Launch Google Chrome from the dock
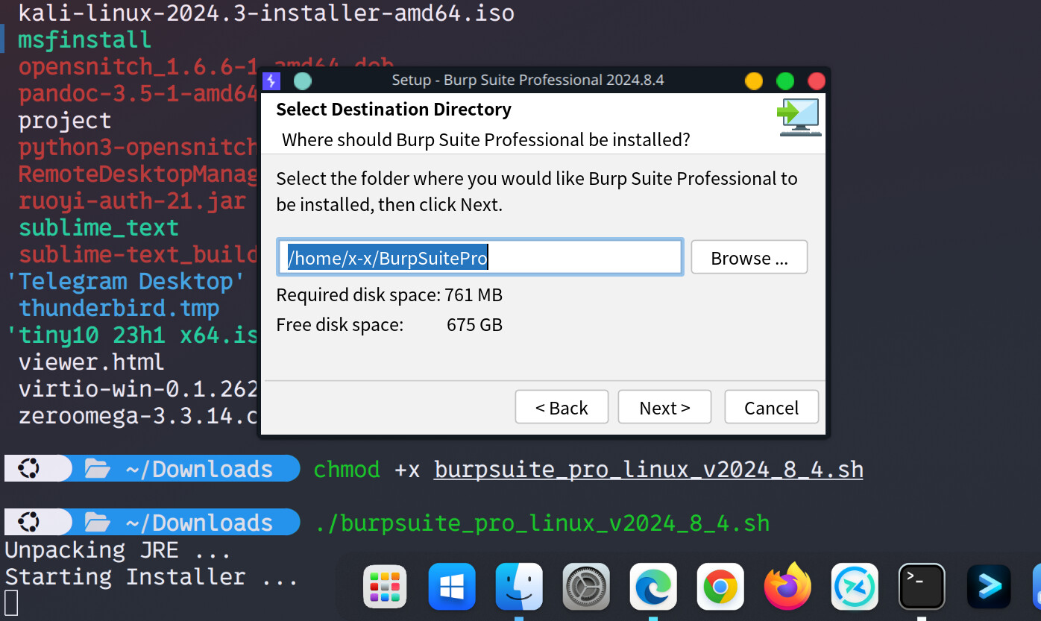 tap(720, 587)
